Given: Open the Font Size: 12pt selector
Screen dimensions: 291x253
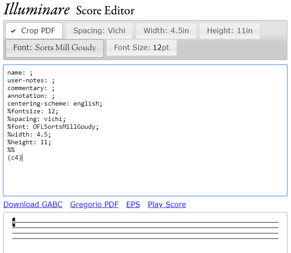Looking at the screenshot, I should point(141,48).
